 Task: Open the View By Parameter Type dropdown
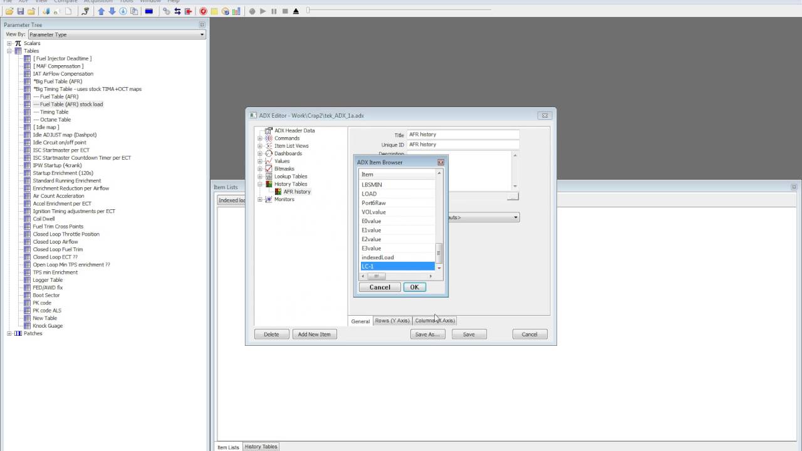coord(117,34)
